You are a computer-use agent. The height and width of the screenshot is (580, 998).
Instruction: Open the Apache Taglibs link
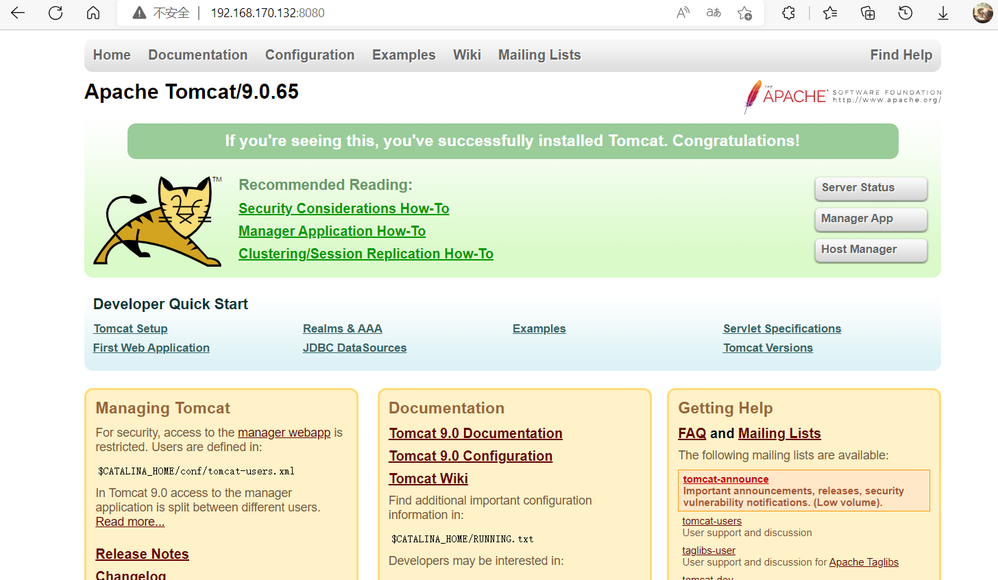pos(864,562)
